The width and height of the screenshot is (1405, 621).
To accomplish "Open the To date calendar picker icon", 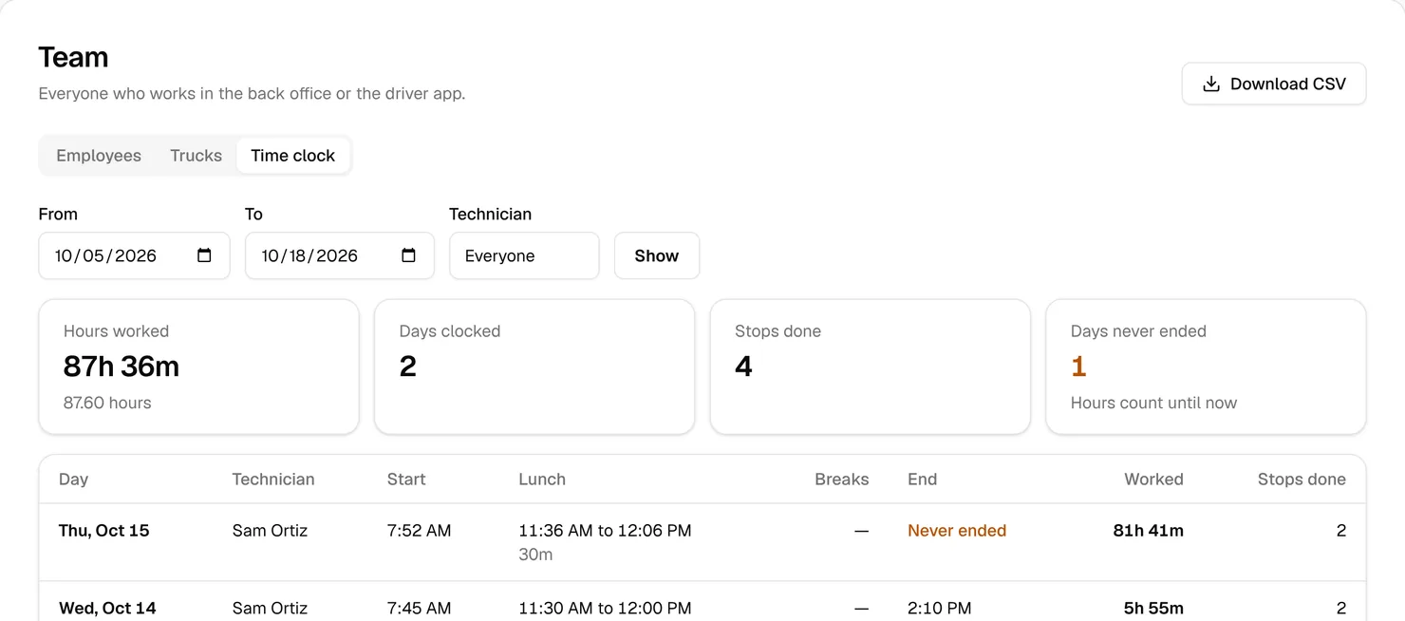I will [409, 255].
